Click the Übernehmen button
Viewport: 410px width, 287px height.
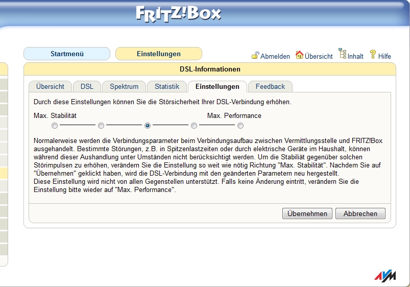click(307, 213)
